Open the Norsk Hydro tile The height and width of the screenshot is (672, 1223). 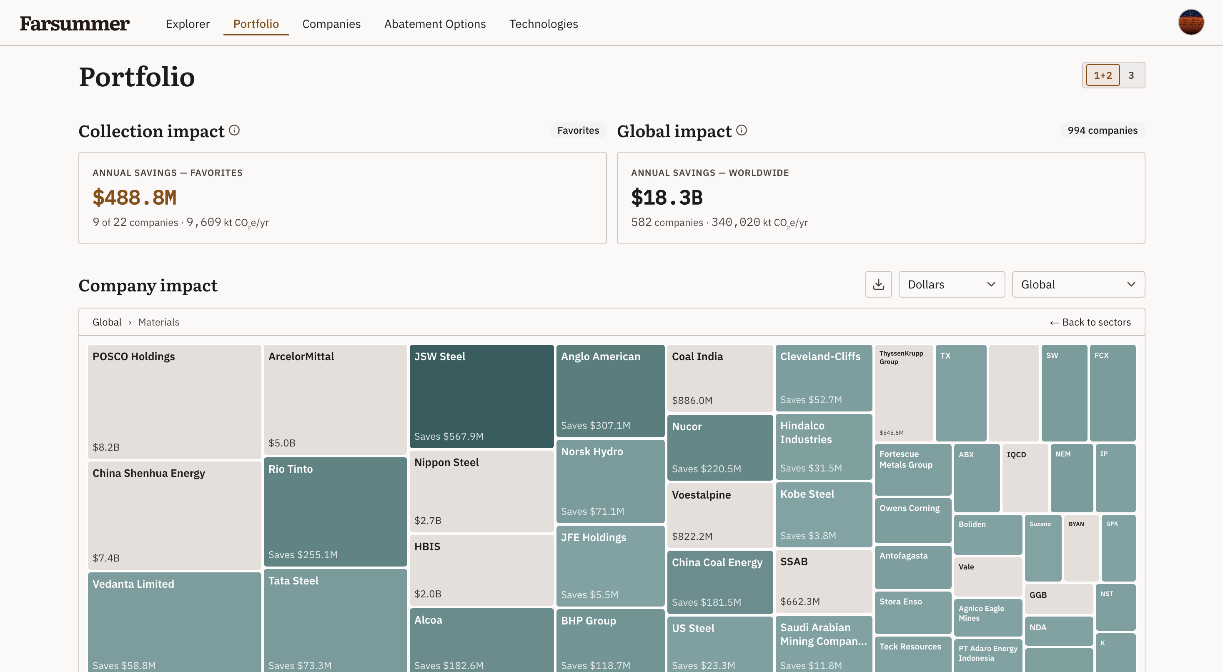coord(610,481)
